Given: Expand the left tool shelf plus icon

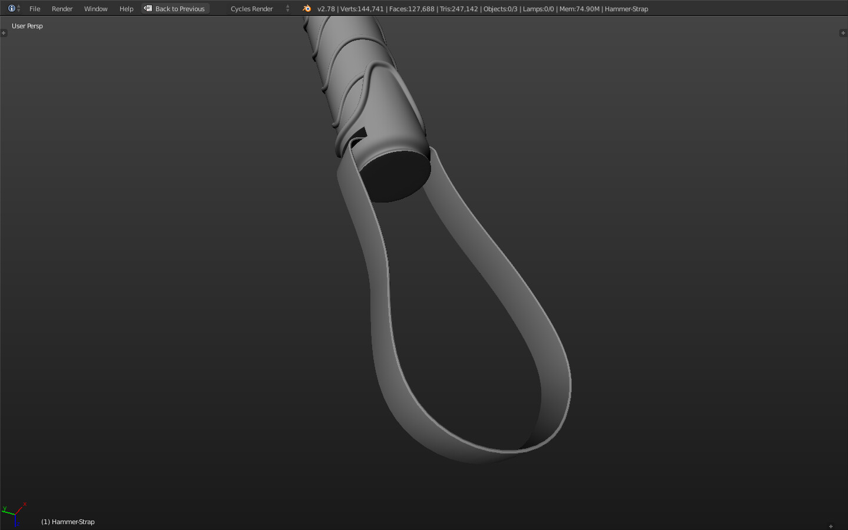Looking at the screenshot, I should pos(4,33).
